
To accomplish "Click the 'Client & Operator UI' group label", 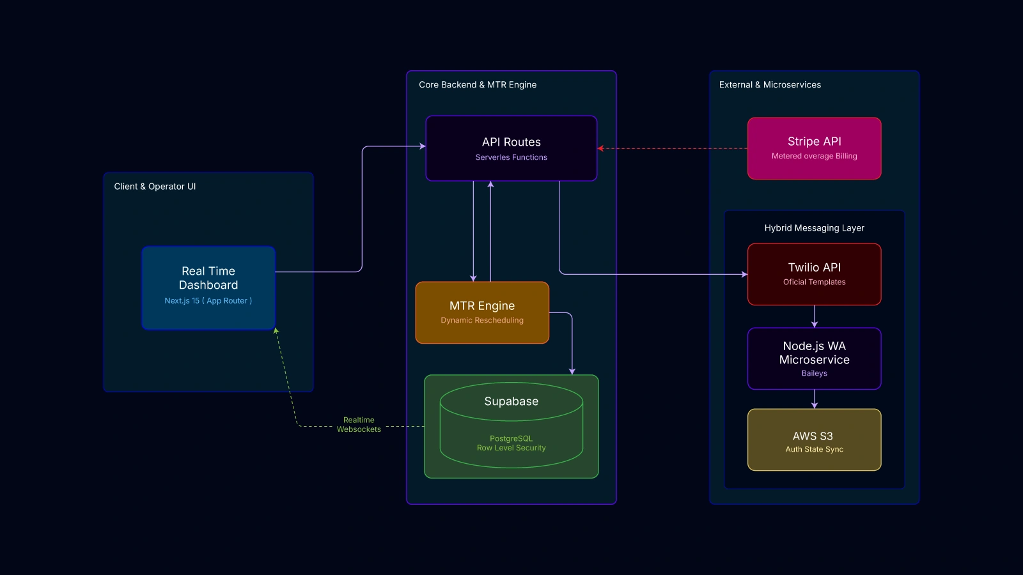I will (155, 187).
